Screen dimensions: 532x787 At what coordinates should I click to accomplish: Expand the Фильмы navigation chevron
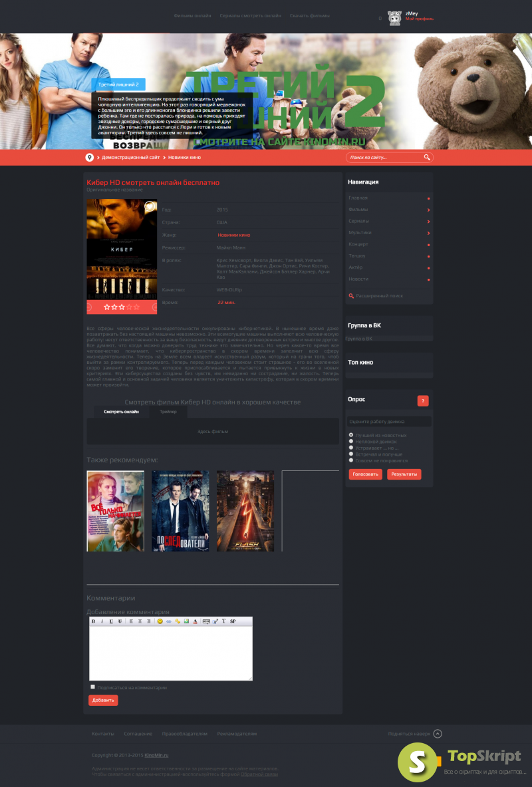coord(428,210)
